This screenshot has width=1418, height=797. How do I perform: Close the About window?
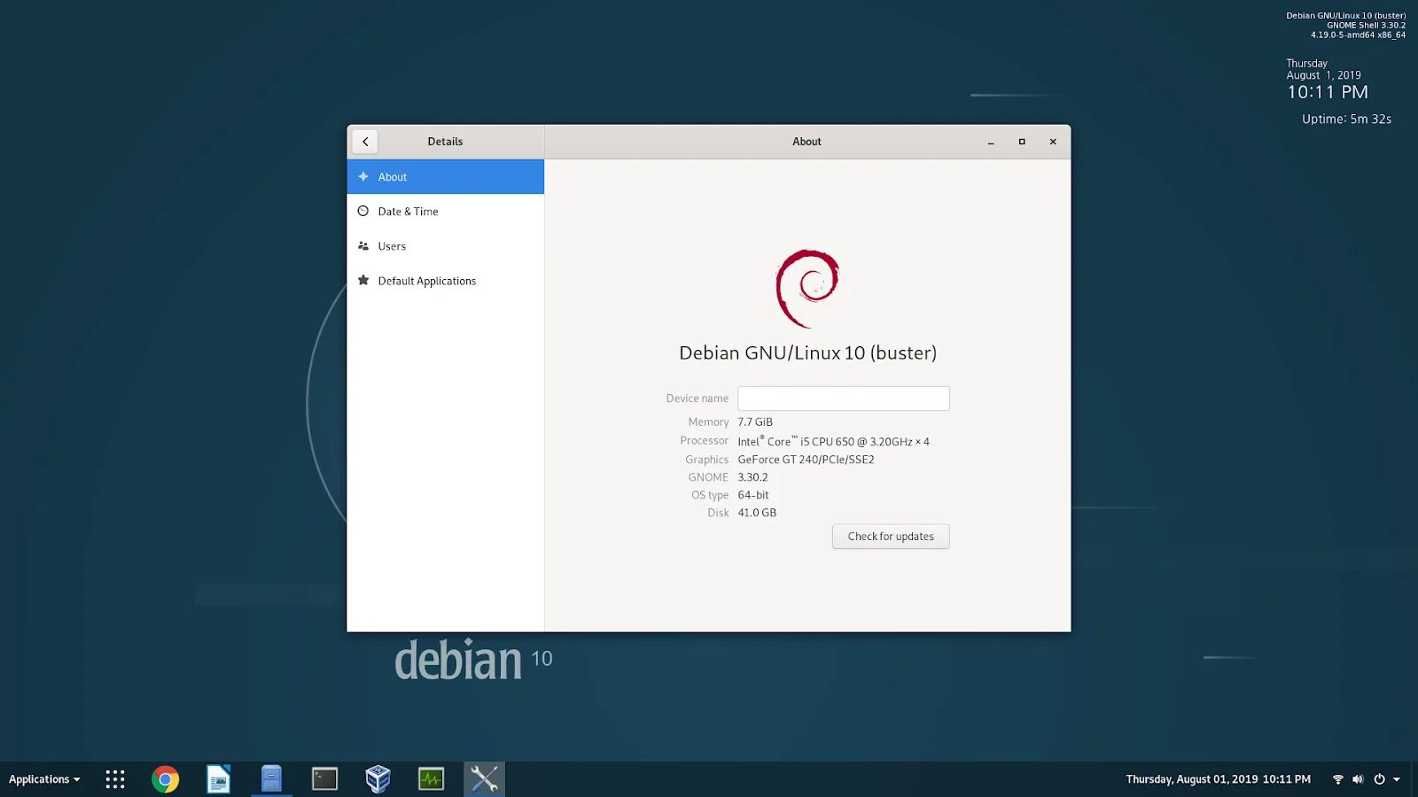tap(1053, 142)
